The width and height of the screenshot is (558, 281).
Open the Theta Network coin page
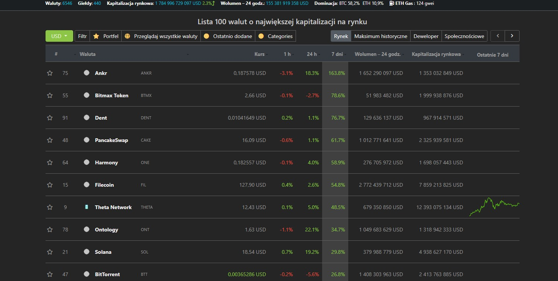[x=113, y=207]
